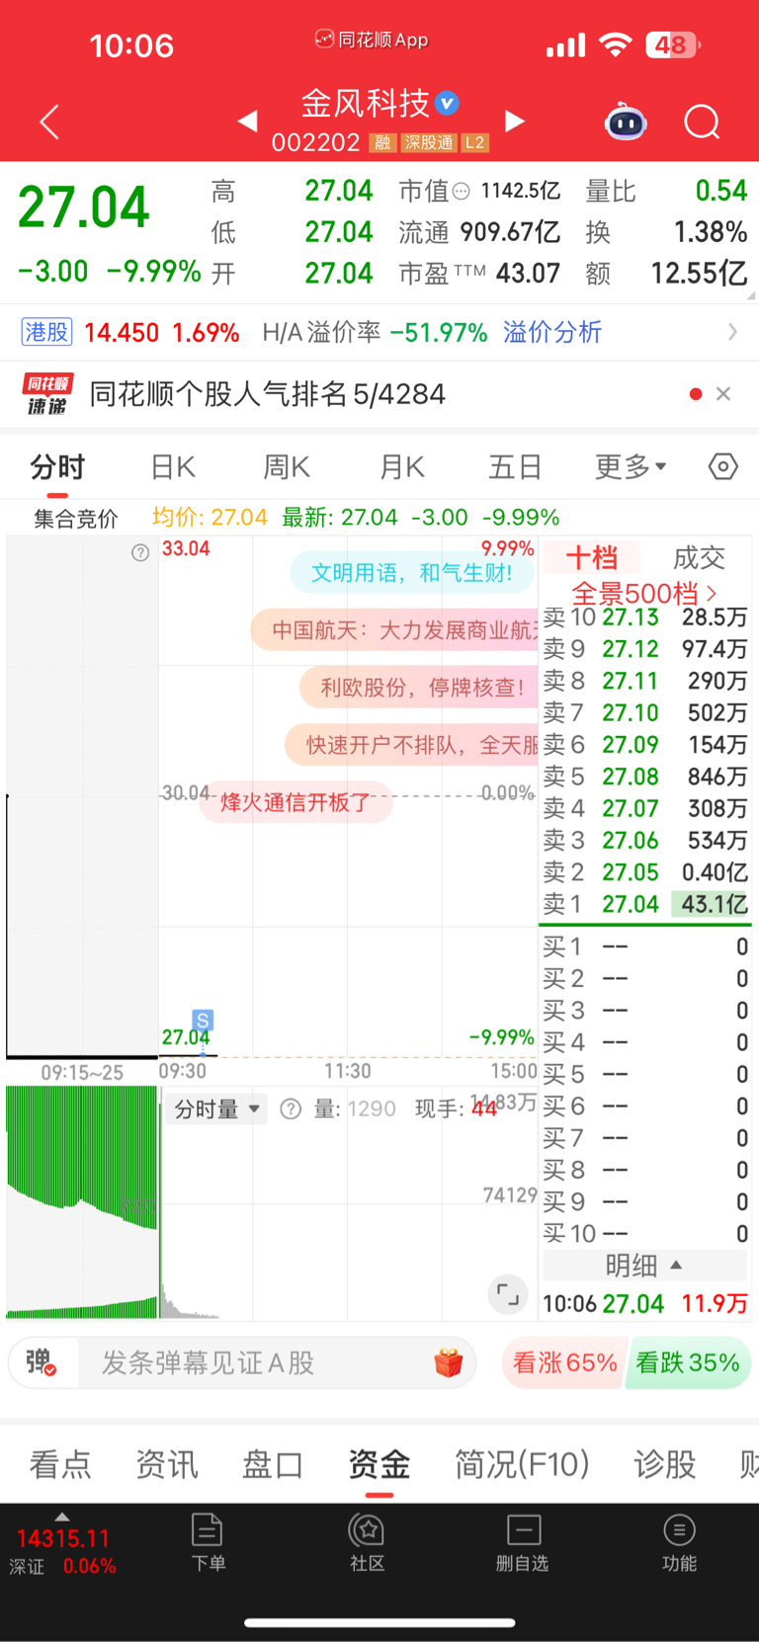Switch to 诊股 tab

665,1463
